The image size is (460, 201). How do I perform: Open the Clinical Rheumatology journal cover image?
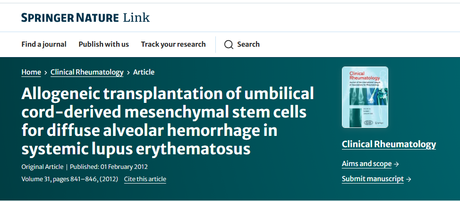point(365,97)
